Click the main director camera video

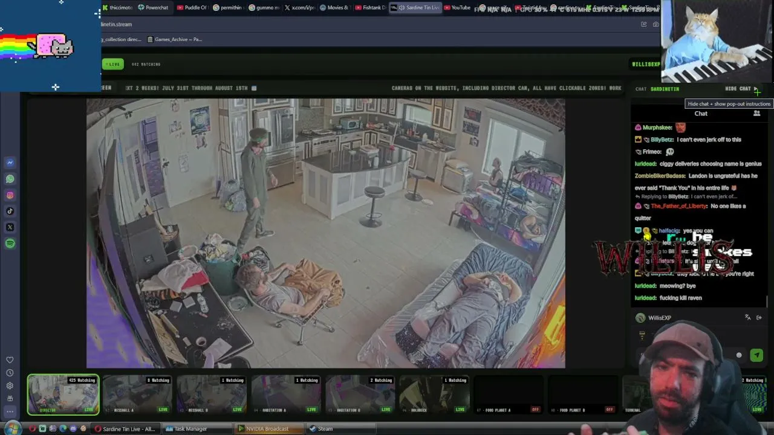click(x=326, y=233)
